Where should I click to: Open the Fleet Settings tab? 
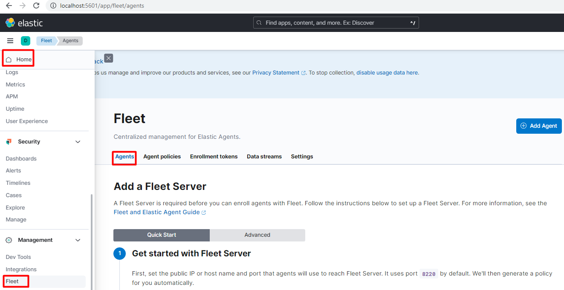pyautogui.click(x=302, y=157)
